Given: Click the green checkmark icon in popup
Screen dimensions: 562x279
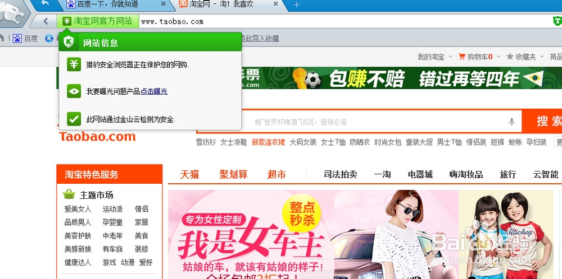Looking at the screenshot, I should point(74,119).
